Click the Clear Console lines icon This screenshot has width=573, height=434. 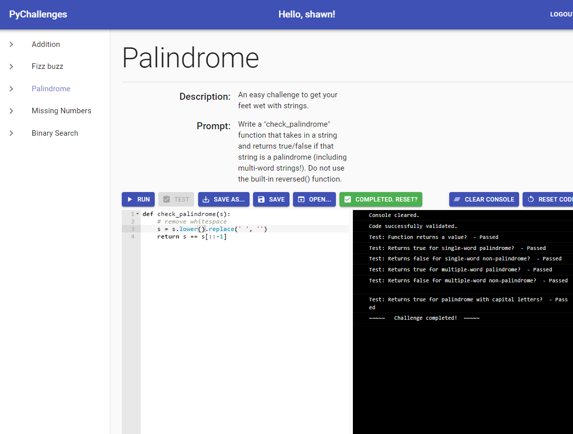pyautogui.click(x=457, y=200)
